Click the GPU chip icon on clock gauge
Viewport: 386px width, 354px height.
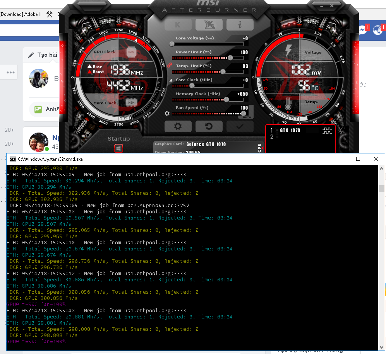pos(131,52)
